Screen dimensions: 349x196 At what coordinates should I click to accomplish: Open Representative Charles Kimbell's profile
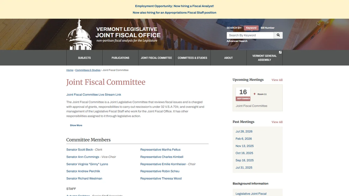[x=162, y=157]
